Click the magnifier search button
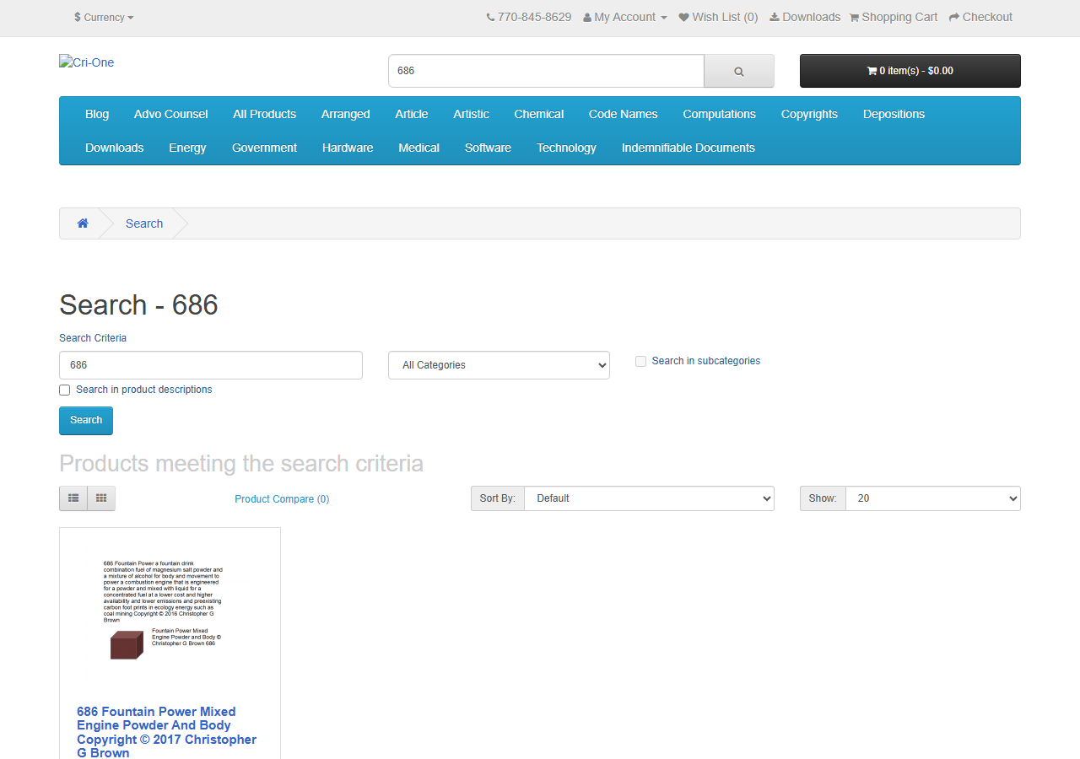Screen dimensions: 1080x759 [x=738, y=71]
